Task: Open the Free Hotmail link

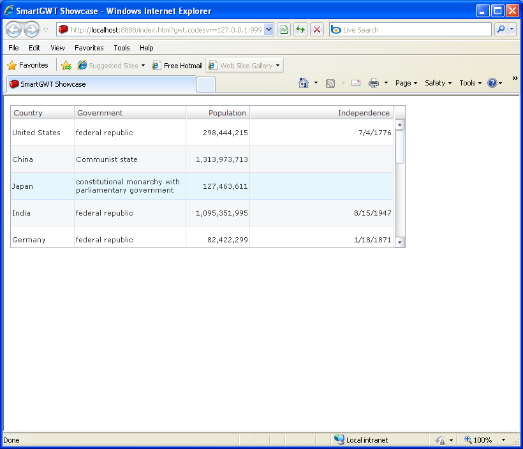Action: (x=177, y=66)
